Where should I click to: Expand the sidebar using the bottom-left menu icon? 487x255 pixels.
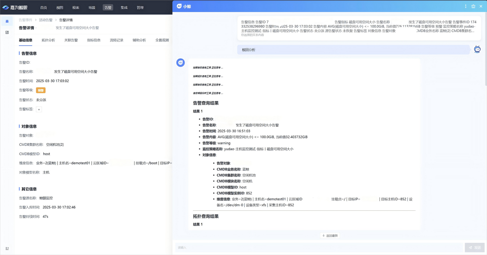7,249
